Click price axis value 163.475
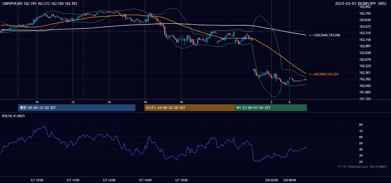The width and height of the screenshot is (391, 183). click(365, 27)
